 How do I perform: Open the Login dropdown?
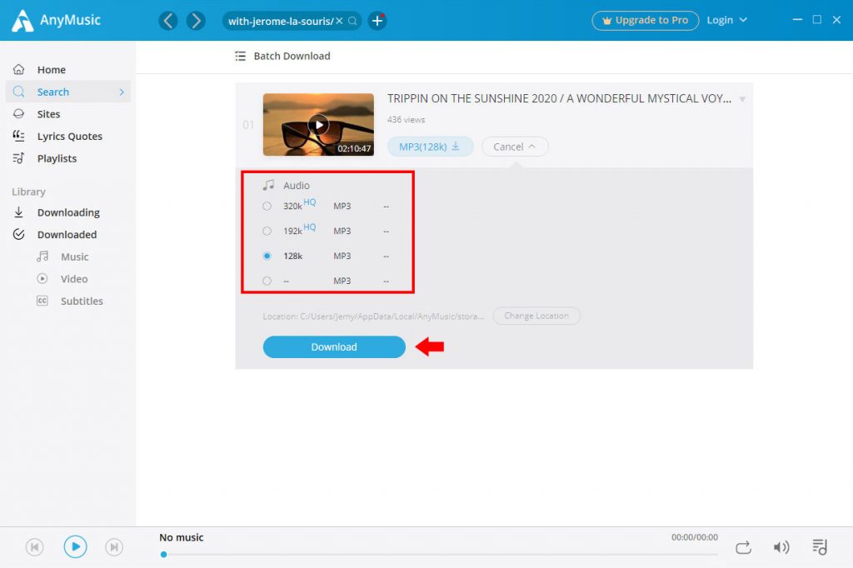(x=726, y=20)
